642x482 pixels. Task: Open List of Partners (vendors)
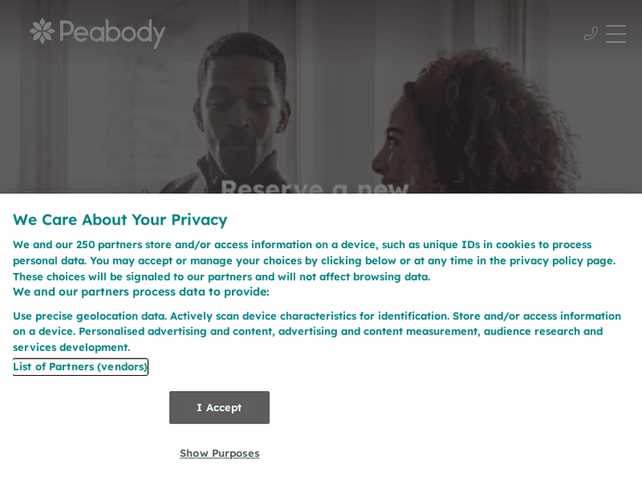coord(80,366)
